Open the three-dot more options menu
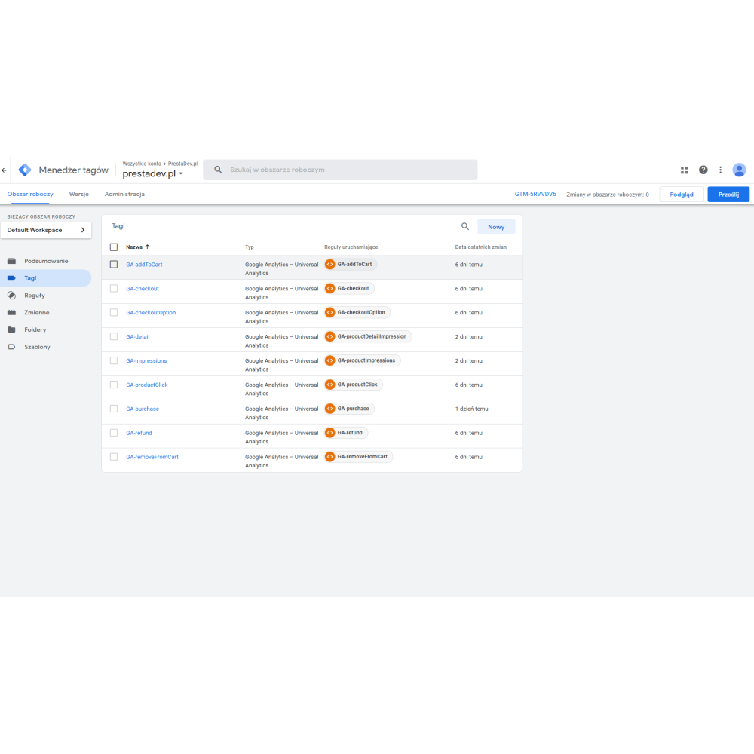The image size is (754, 754). [x=720, y=170]
